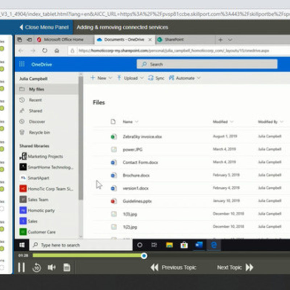Click the browser forward arrow
This screenshot has width=290, height=290.
(33, 50)
